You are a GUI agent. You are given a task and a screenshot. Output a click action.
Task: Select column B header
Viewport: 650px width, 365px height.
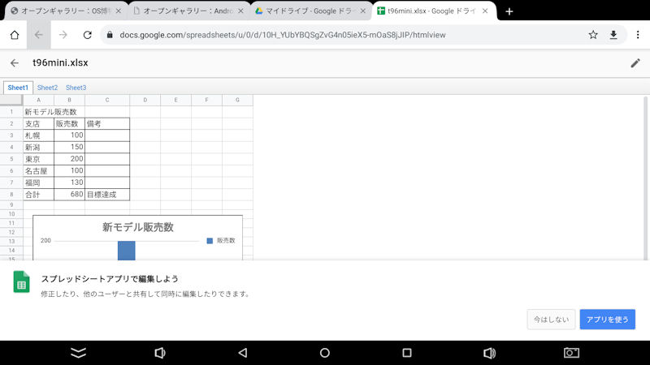[x=69, y=100]
